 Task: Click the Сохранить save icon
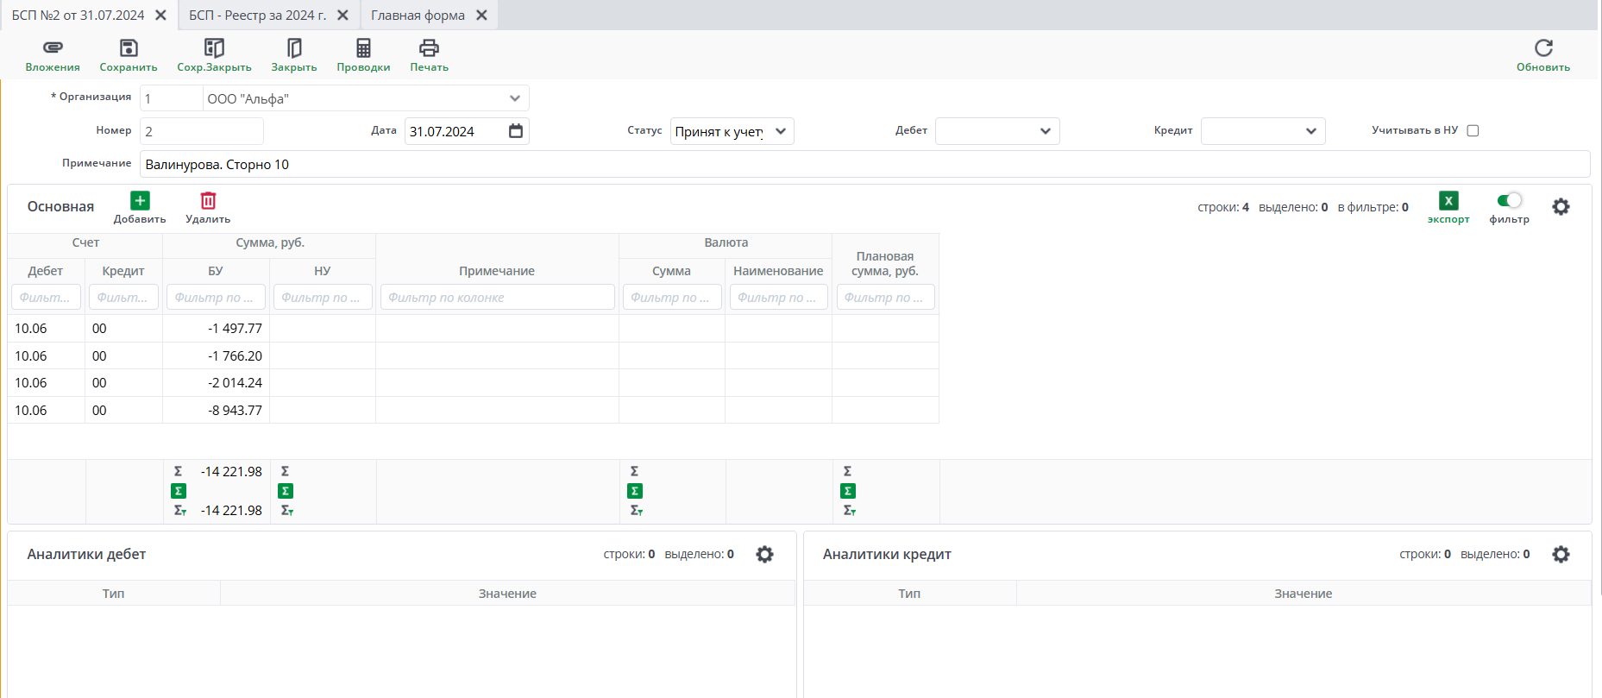click(129, 48)
